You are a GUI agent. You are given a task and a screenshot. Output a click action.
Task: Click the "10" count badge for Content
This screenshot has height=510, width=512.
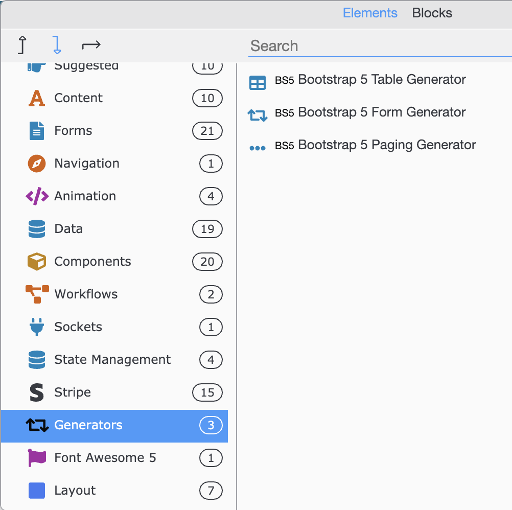[207, 98]
